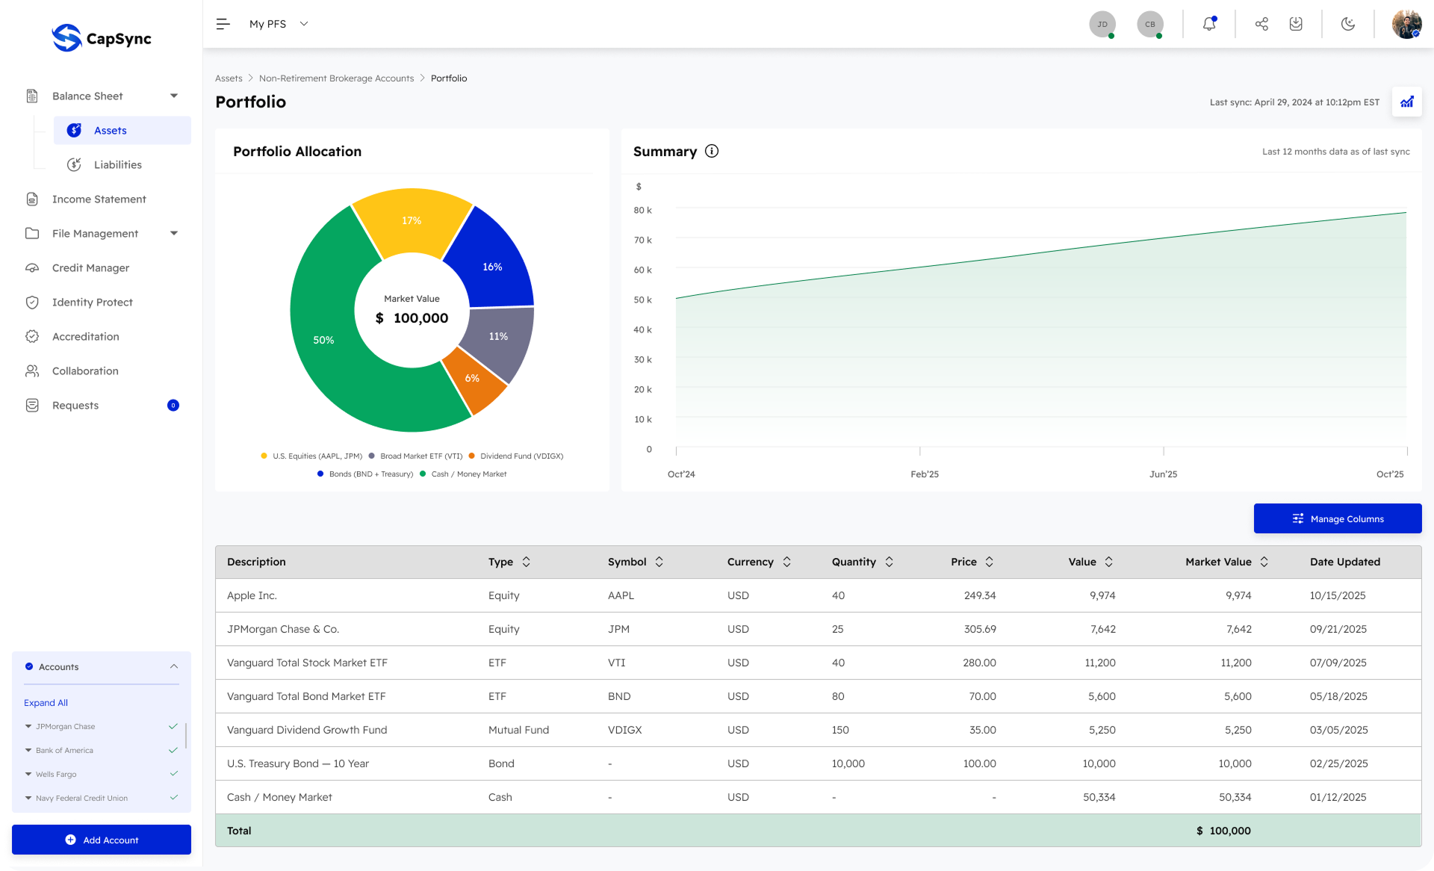The width and height of the screenshot is (1434, 871).
Task: Click the Manage Columns button
Action: click(1338, 518)
